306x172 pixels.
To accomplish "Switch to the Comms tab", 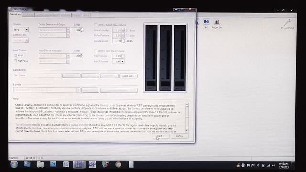I will coord(39,15).
